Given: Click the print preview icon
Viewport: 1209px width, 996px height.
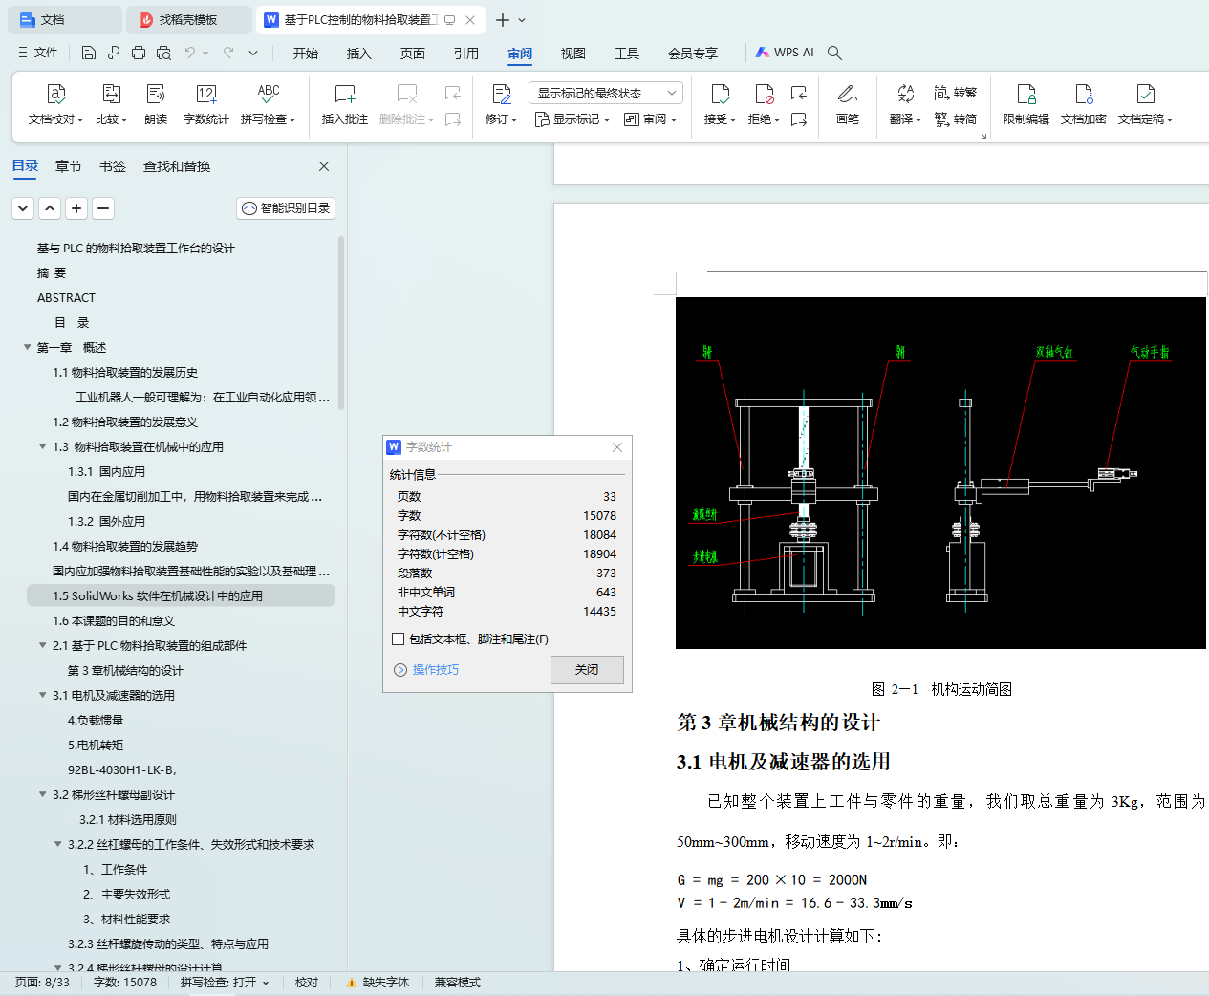Looking at the screenshot, I should (x=163, y=53).
